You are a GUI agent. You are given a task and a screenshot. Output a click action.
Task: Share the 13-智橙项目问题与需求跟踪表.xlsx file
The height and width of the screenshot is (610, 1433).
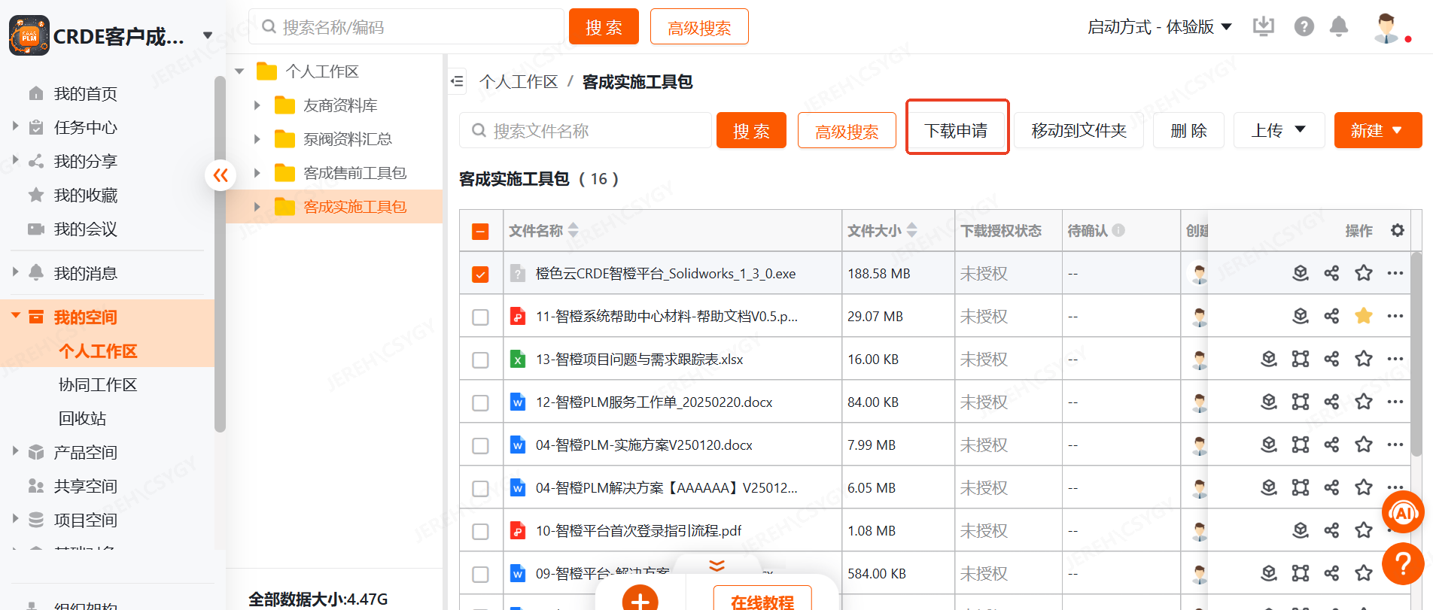click(x=1331, y=359)
